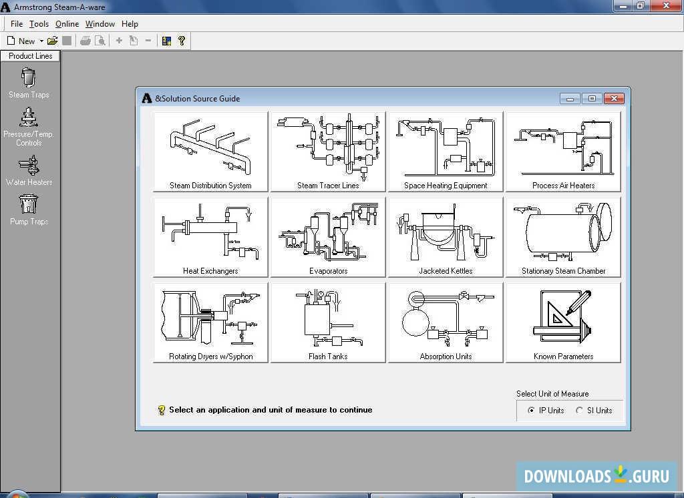Open Known Parameters tile
684x498 pixels.
pyautogui.click(x=563, y=322)
